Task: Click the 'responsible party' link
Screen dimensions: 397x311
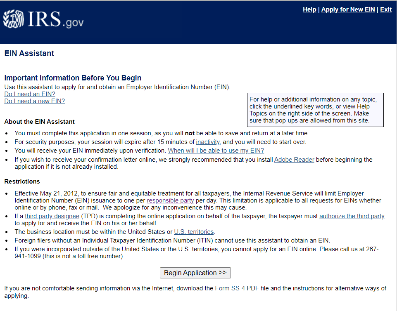Action: coord(170,201)
